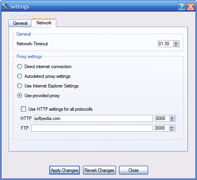Click the Close button at bottom

pyautogui.click(x=133, y=170)
